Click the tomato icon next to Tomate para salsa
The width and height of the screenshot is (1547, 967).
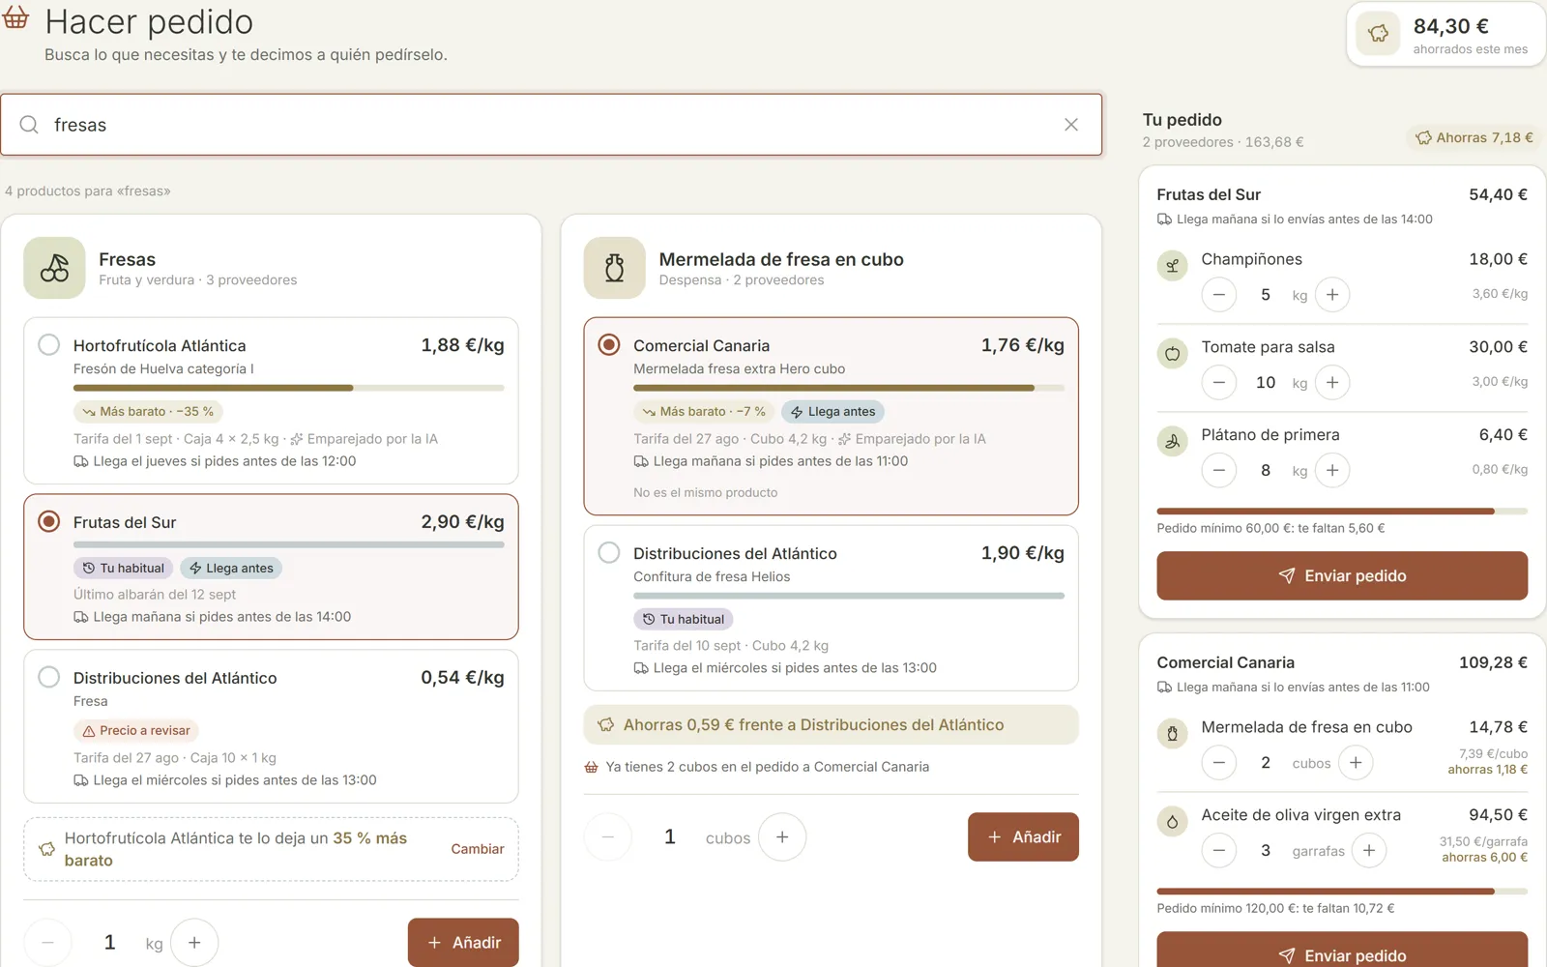coord(1172,353)
